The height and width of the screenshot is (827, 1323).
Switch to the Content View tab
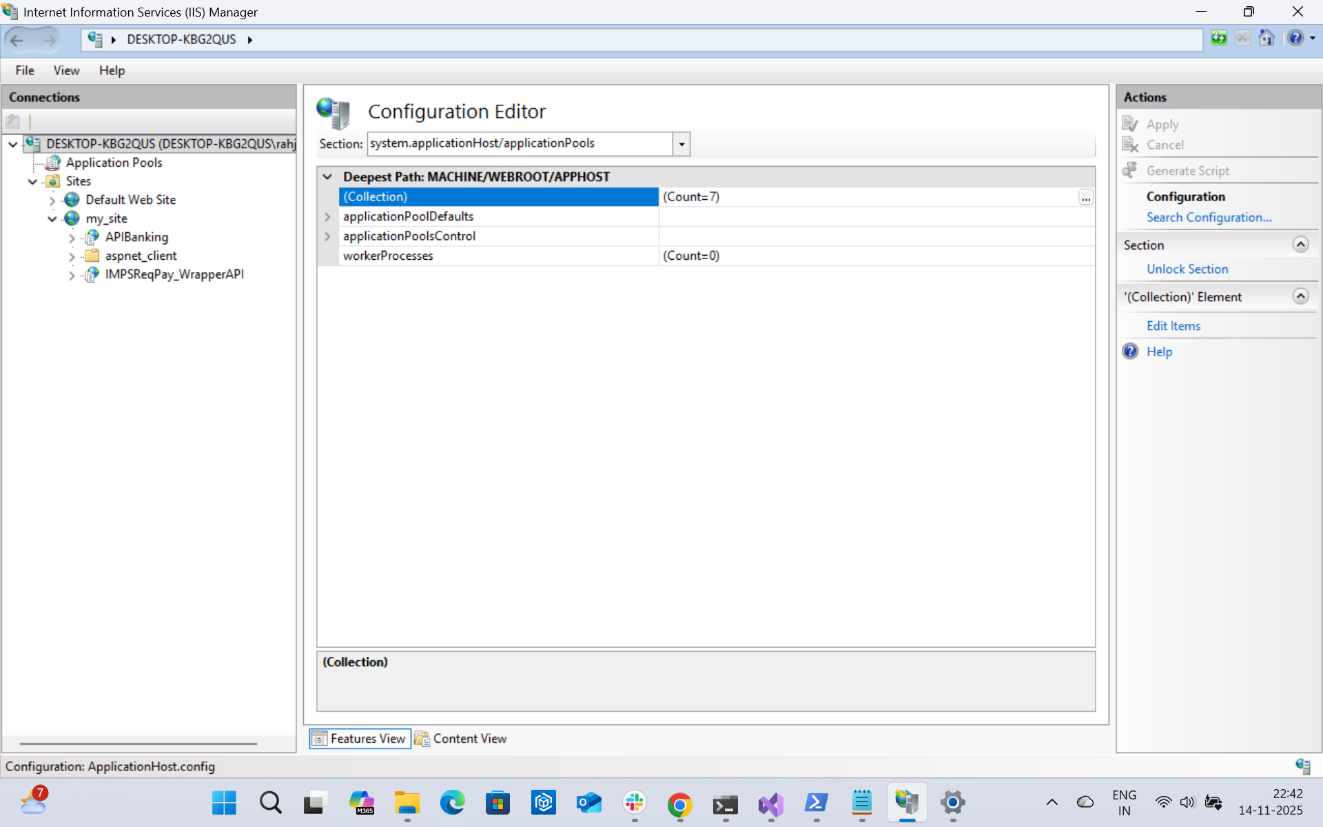point(461,739)
